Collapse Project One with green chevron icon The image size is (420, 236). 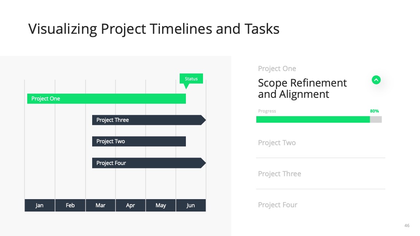click(376, 80)
